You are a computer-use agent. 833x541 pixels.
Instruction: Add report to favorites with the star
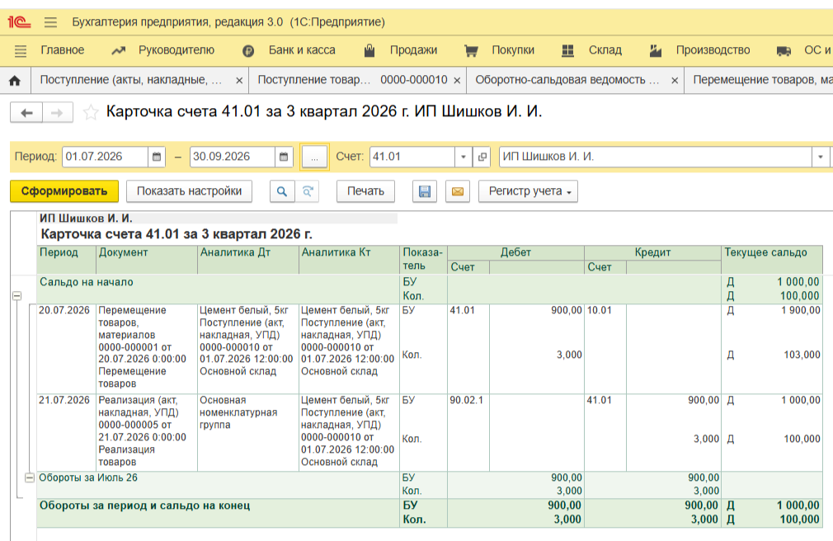tap(91, 112)
